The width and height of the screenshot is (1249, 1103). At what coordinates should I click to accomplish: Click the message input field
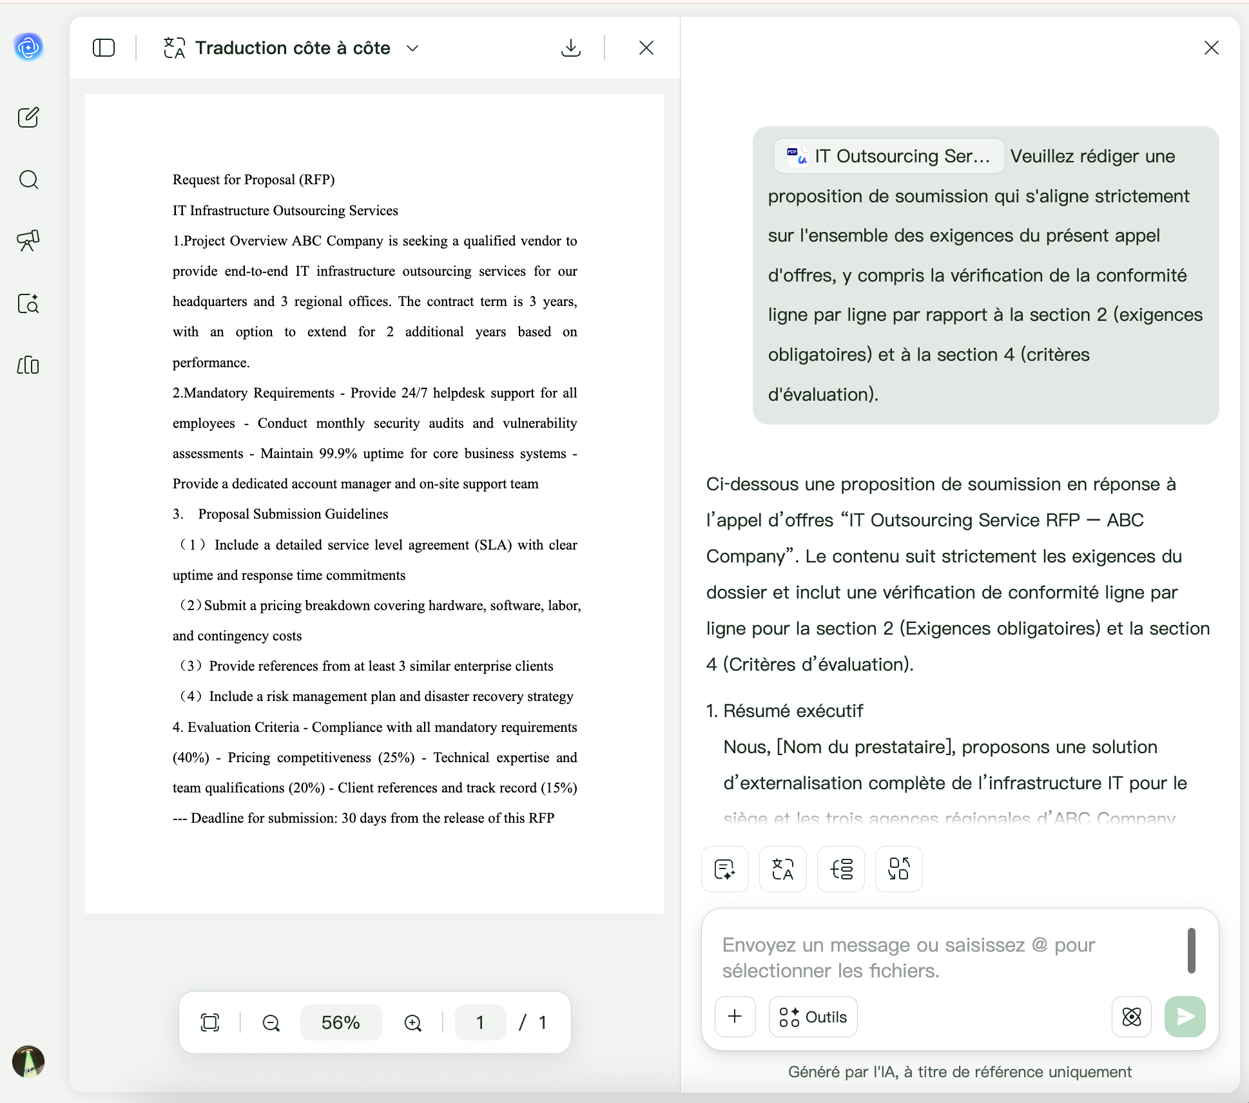click(x=947, y=957)
